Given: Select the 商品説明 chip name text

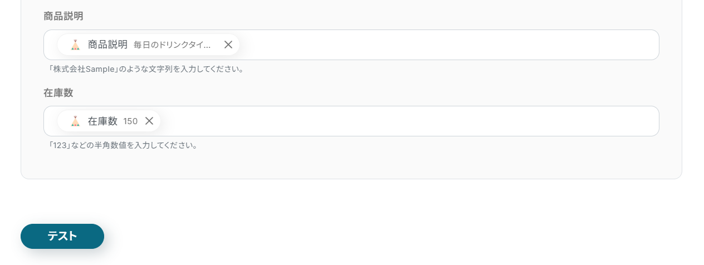Looking at the screenshot, I should (x=107, y=45).
